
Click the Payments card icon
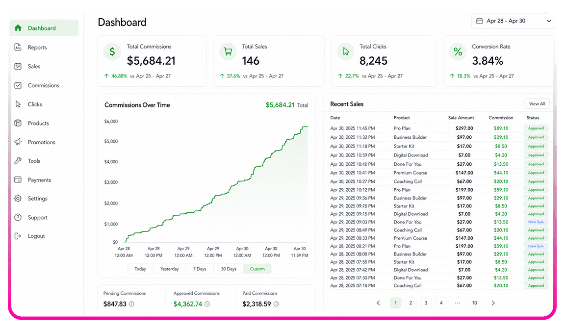point(18,179)
